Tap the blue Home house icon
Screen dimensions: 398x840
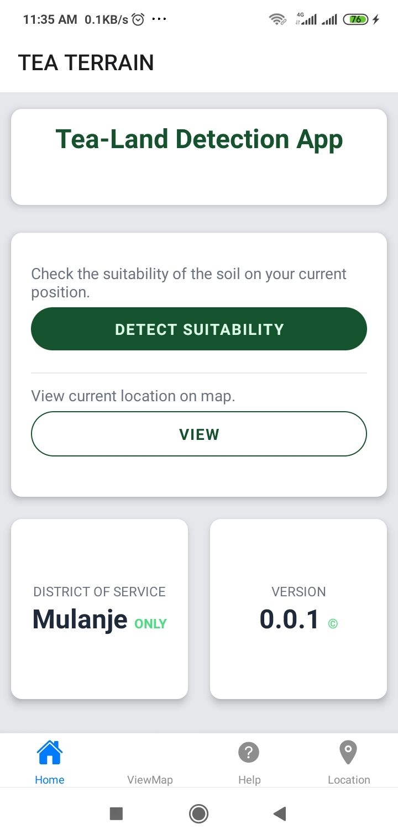[50, 752]
